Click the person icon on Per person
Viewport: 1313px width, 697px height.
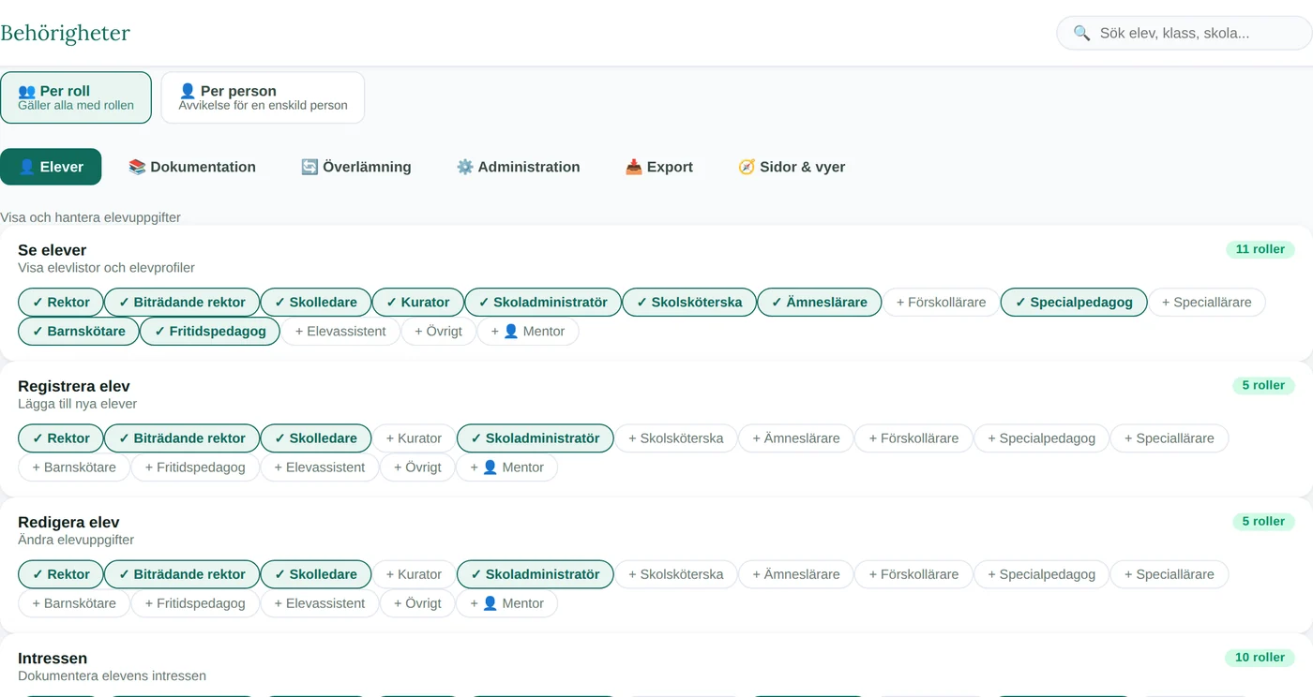click(188, 91)
